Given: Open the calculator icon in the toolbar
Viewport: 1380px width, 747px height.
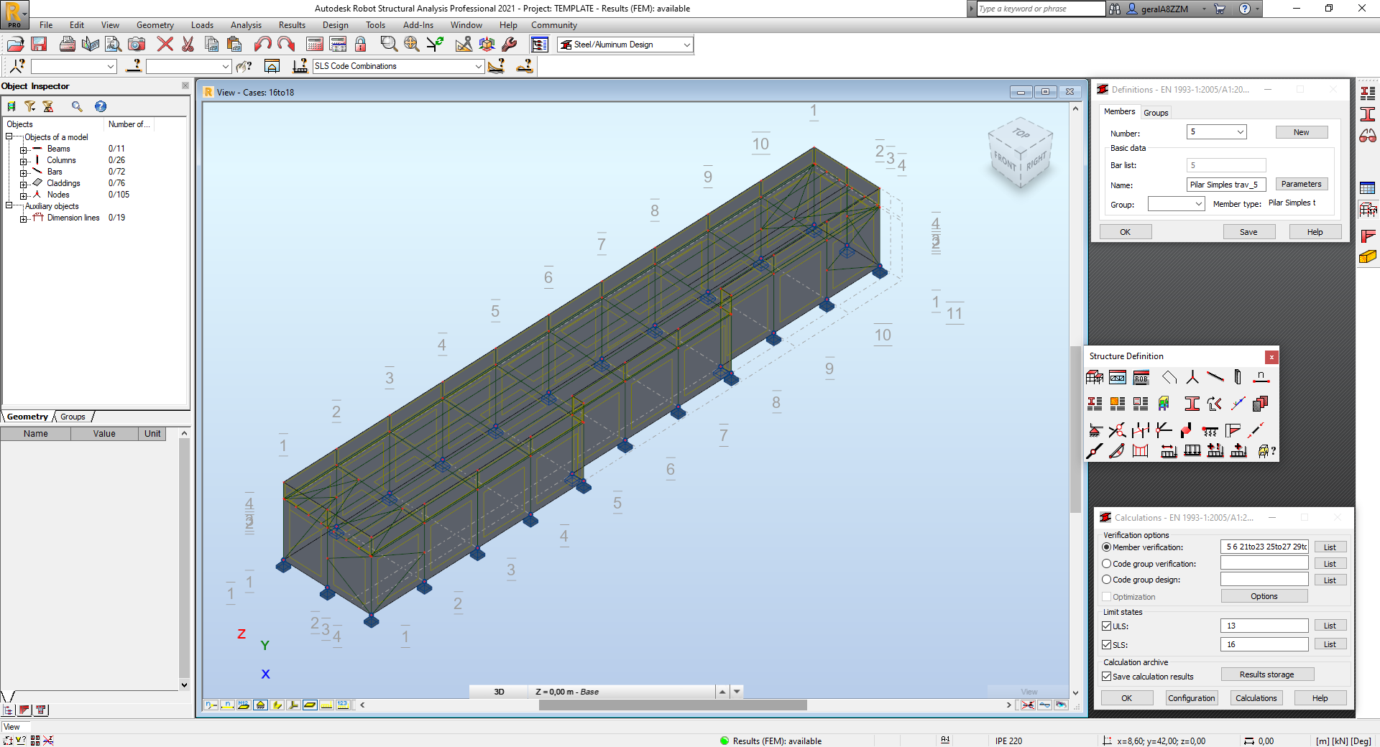Looking at the screenshot, I should [315, 45].
